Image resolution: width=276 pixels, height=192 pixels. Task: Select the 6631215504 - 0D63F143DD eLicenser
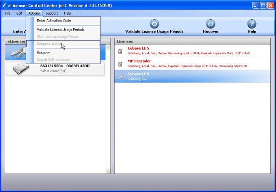coord(55,68)
